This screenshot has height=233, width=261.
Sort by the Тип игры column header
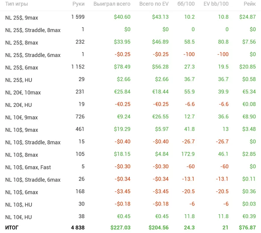coord(16,4)
